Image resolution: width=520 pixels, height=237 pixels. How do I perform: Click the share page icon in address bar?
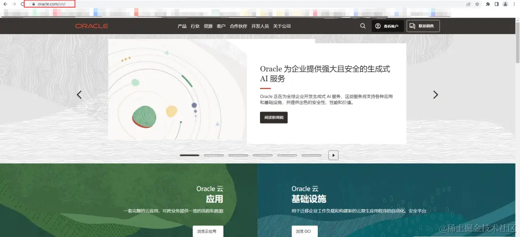[x=468, y=4]
